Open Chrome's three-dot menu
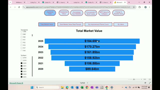Screen dimensions: 160x90 click(x=149, y=7)
